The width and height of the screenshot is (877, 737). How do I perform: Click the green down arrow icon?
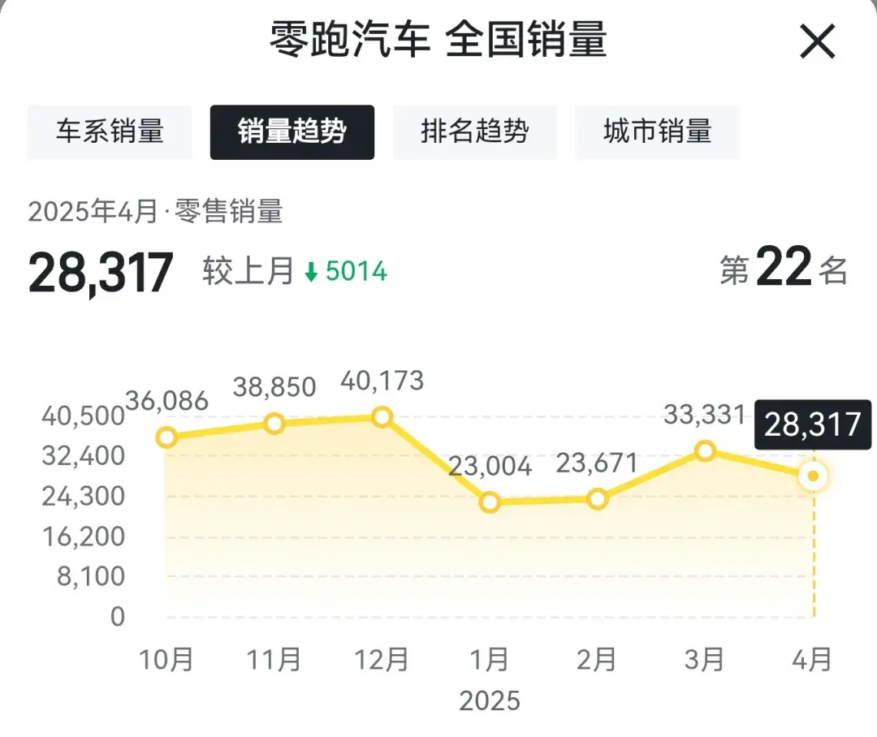point(311,272)
